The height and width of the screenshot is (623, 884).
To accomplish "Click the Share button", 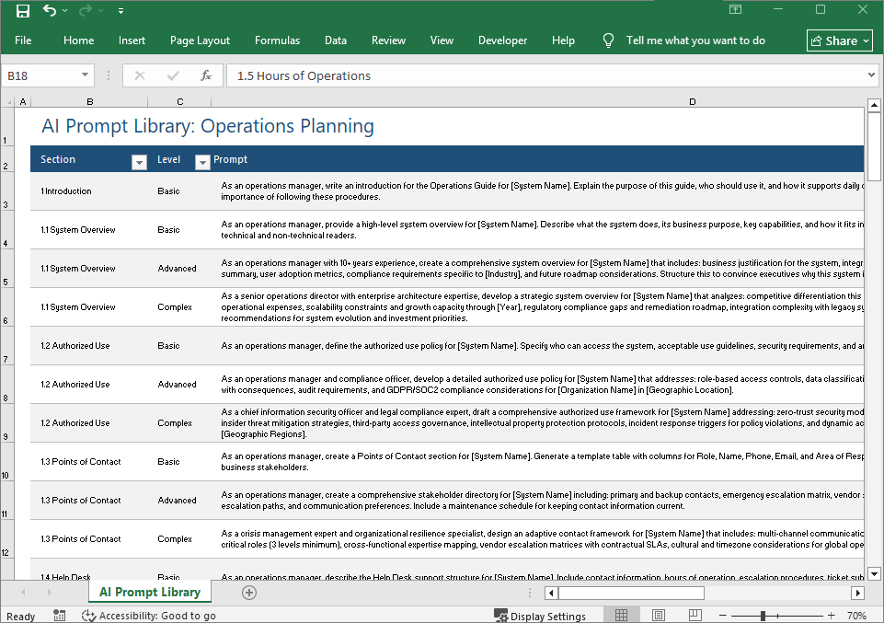I will tap(840, 40).
